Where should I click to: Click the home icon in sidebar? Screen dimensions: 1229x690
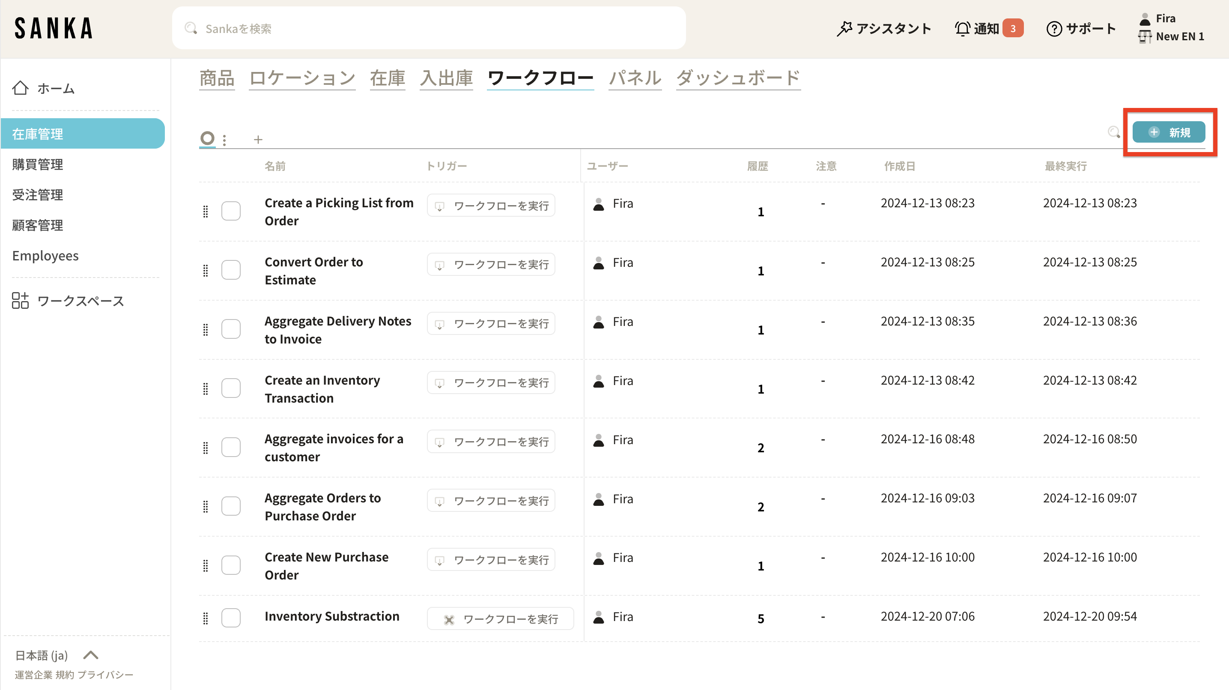pos(20,88)
